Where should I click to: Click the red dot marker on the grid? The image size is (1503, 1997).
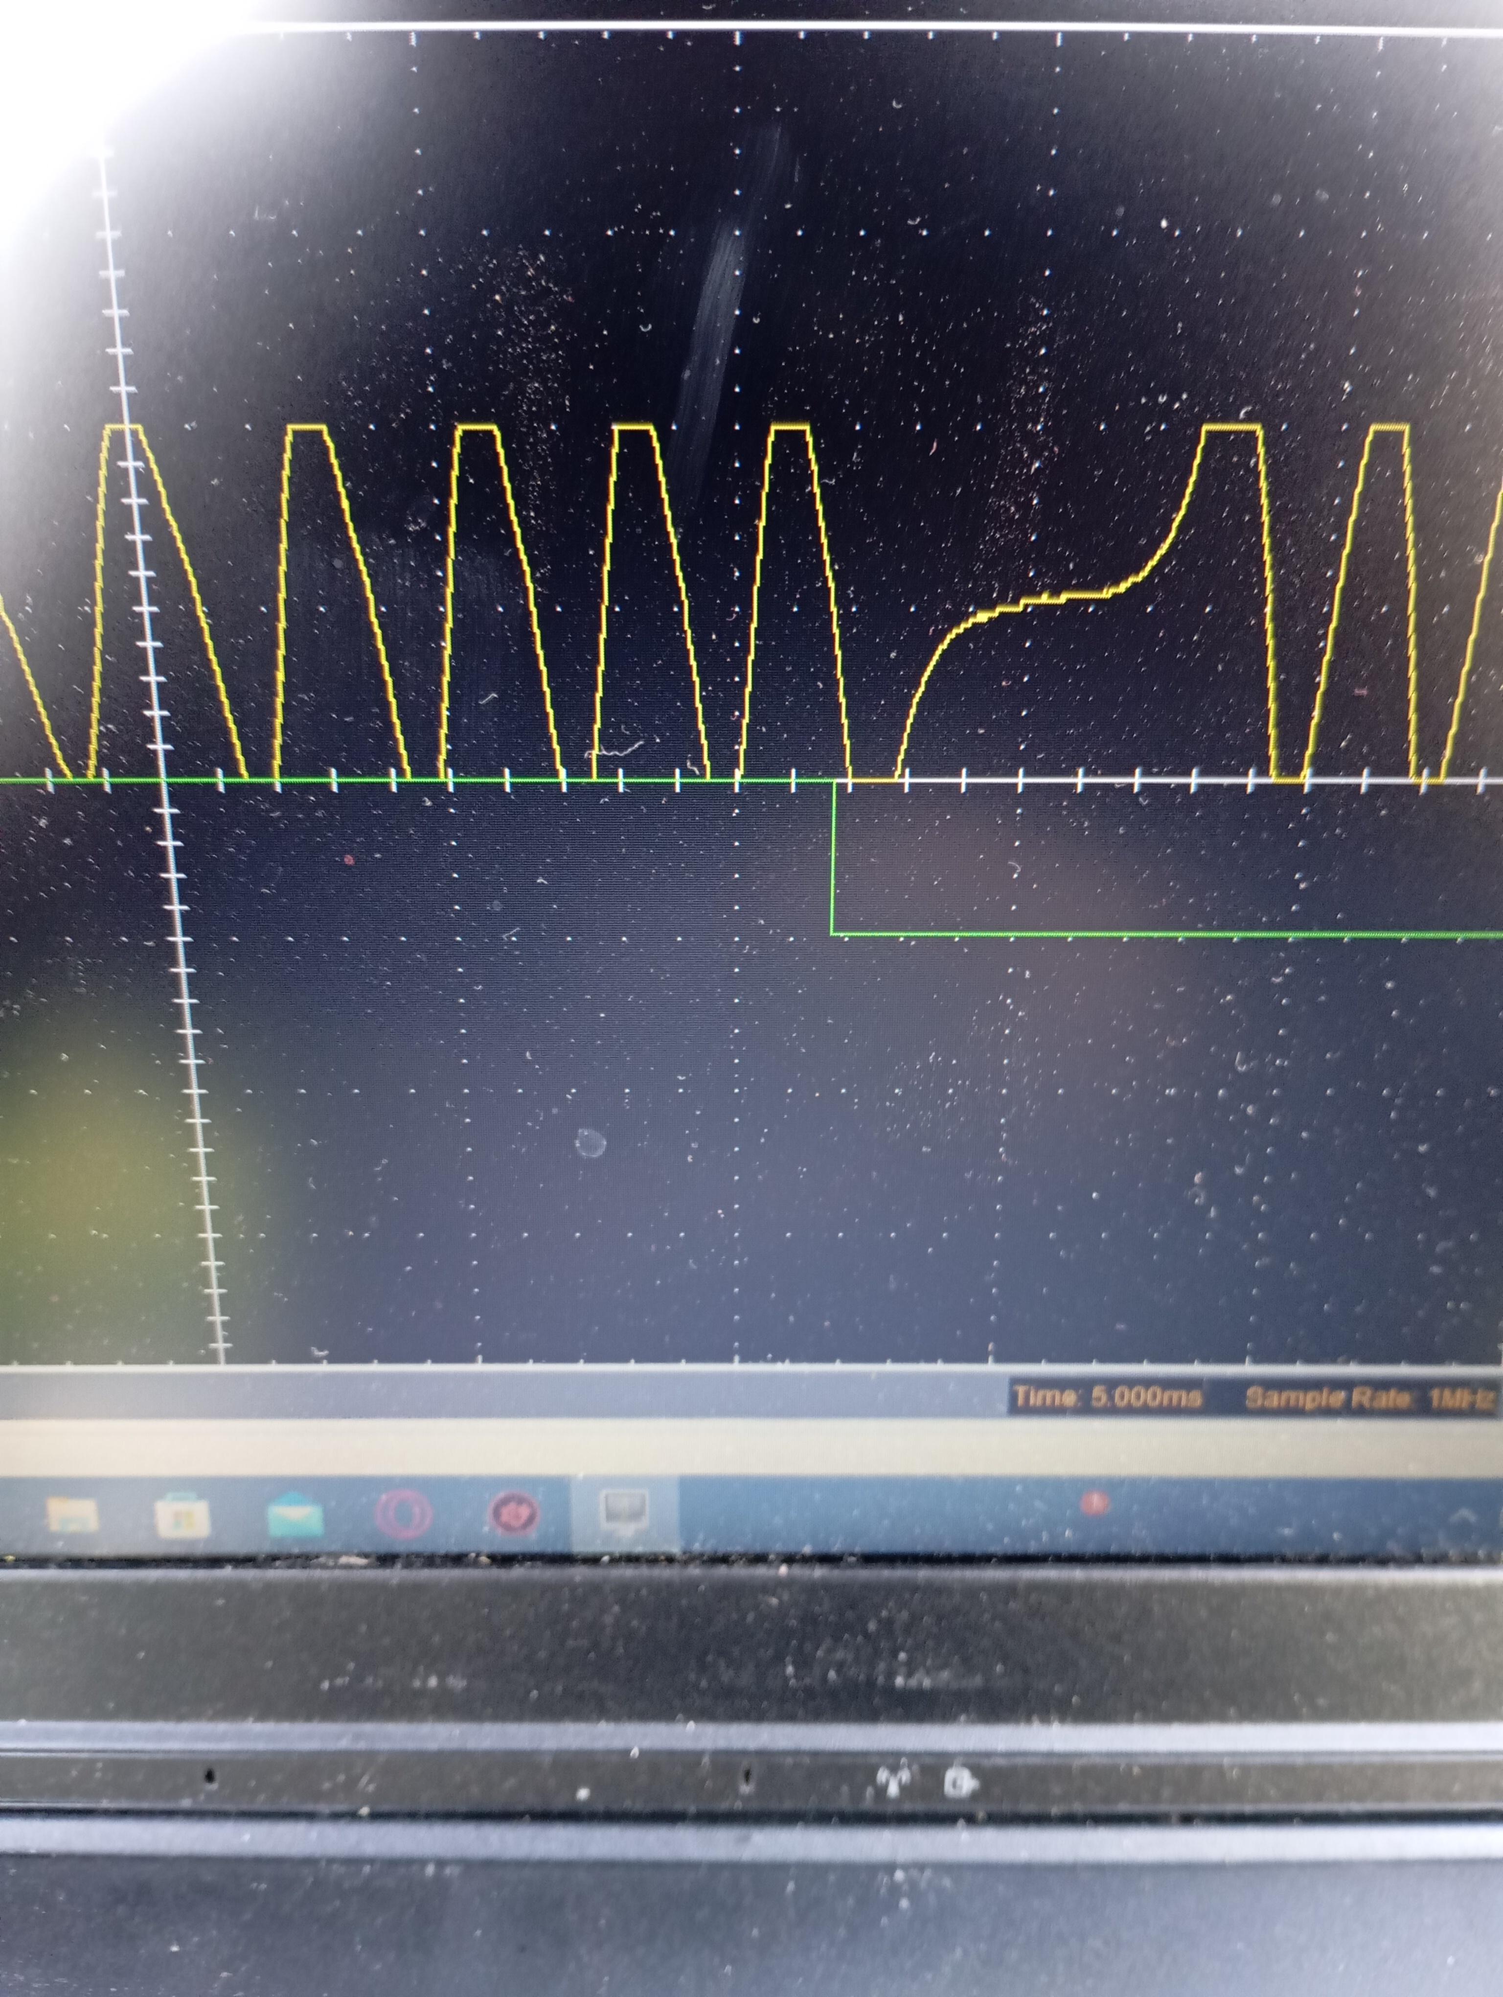coord(349,859)
